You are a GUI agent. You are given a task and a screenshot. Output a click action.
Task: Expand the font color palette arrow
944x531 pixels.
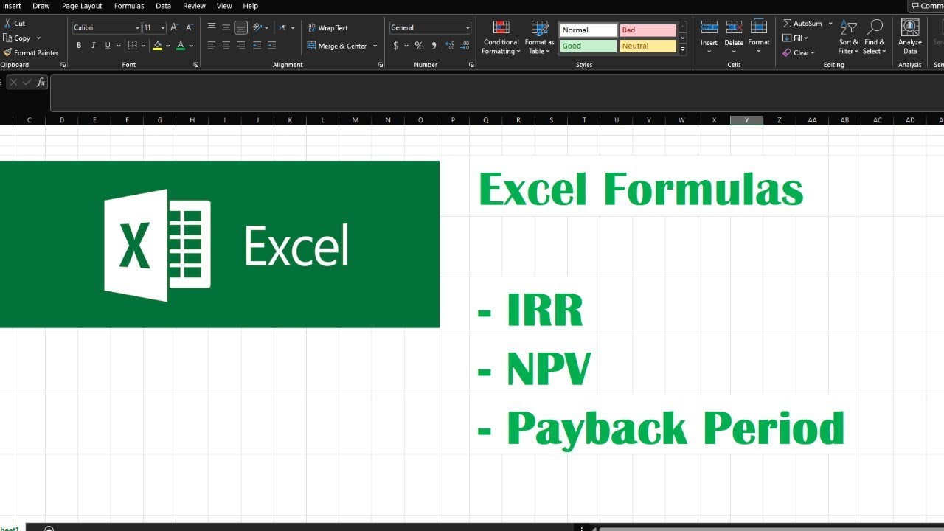tap(191, 46)
